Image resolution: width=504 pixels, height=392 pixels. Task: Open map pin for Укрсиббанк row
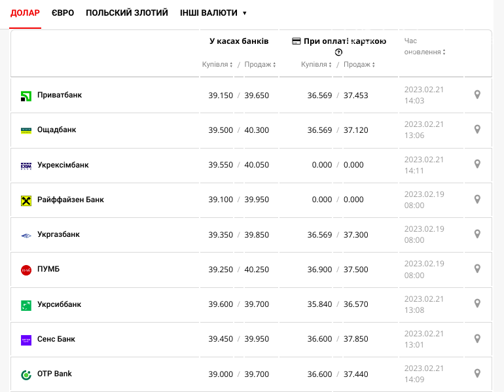click(477, 304)
